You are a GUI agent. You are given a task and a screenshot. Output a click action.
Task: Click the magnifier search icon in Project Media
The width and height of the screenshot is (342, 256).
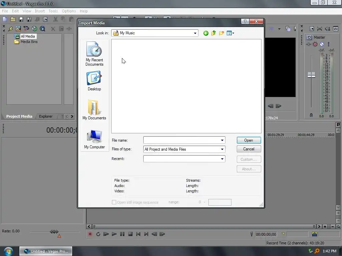[x=42, y=29]
